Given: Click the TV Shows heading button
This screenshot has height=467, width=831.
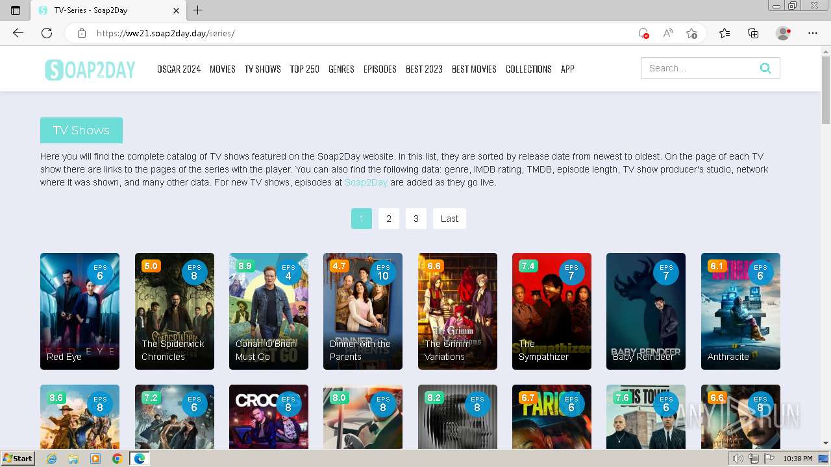Looking at the screenshot, I should coord(81,130).
